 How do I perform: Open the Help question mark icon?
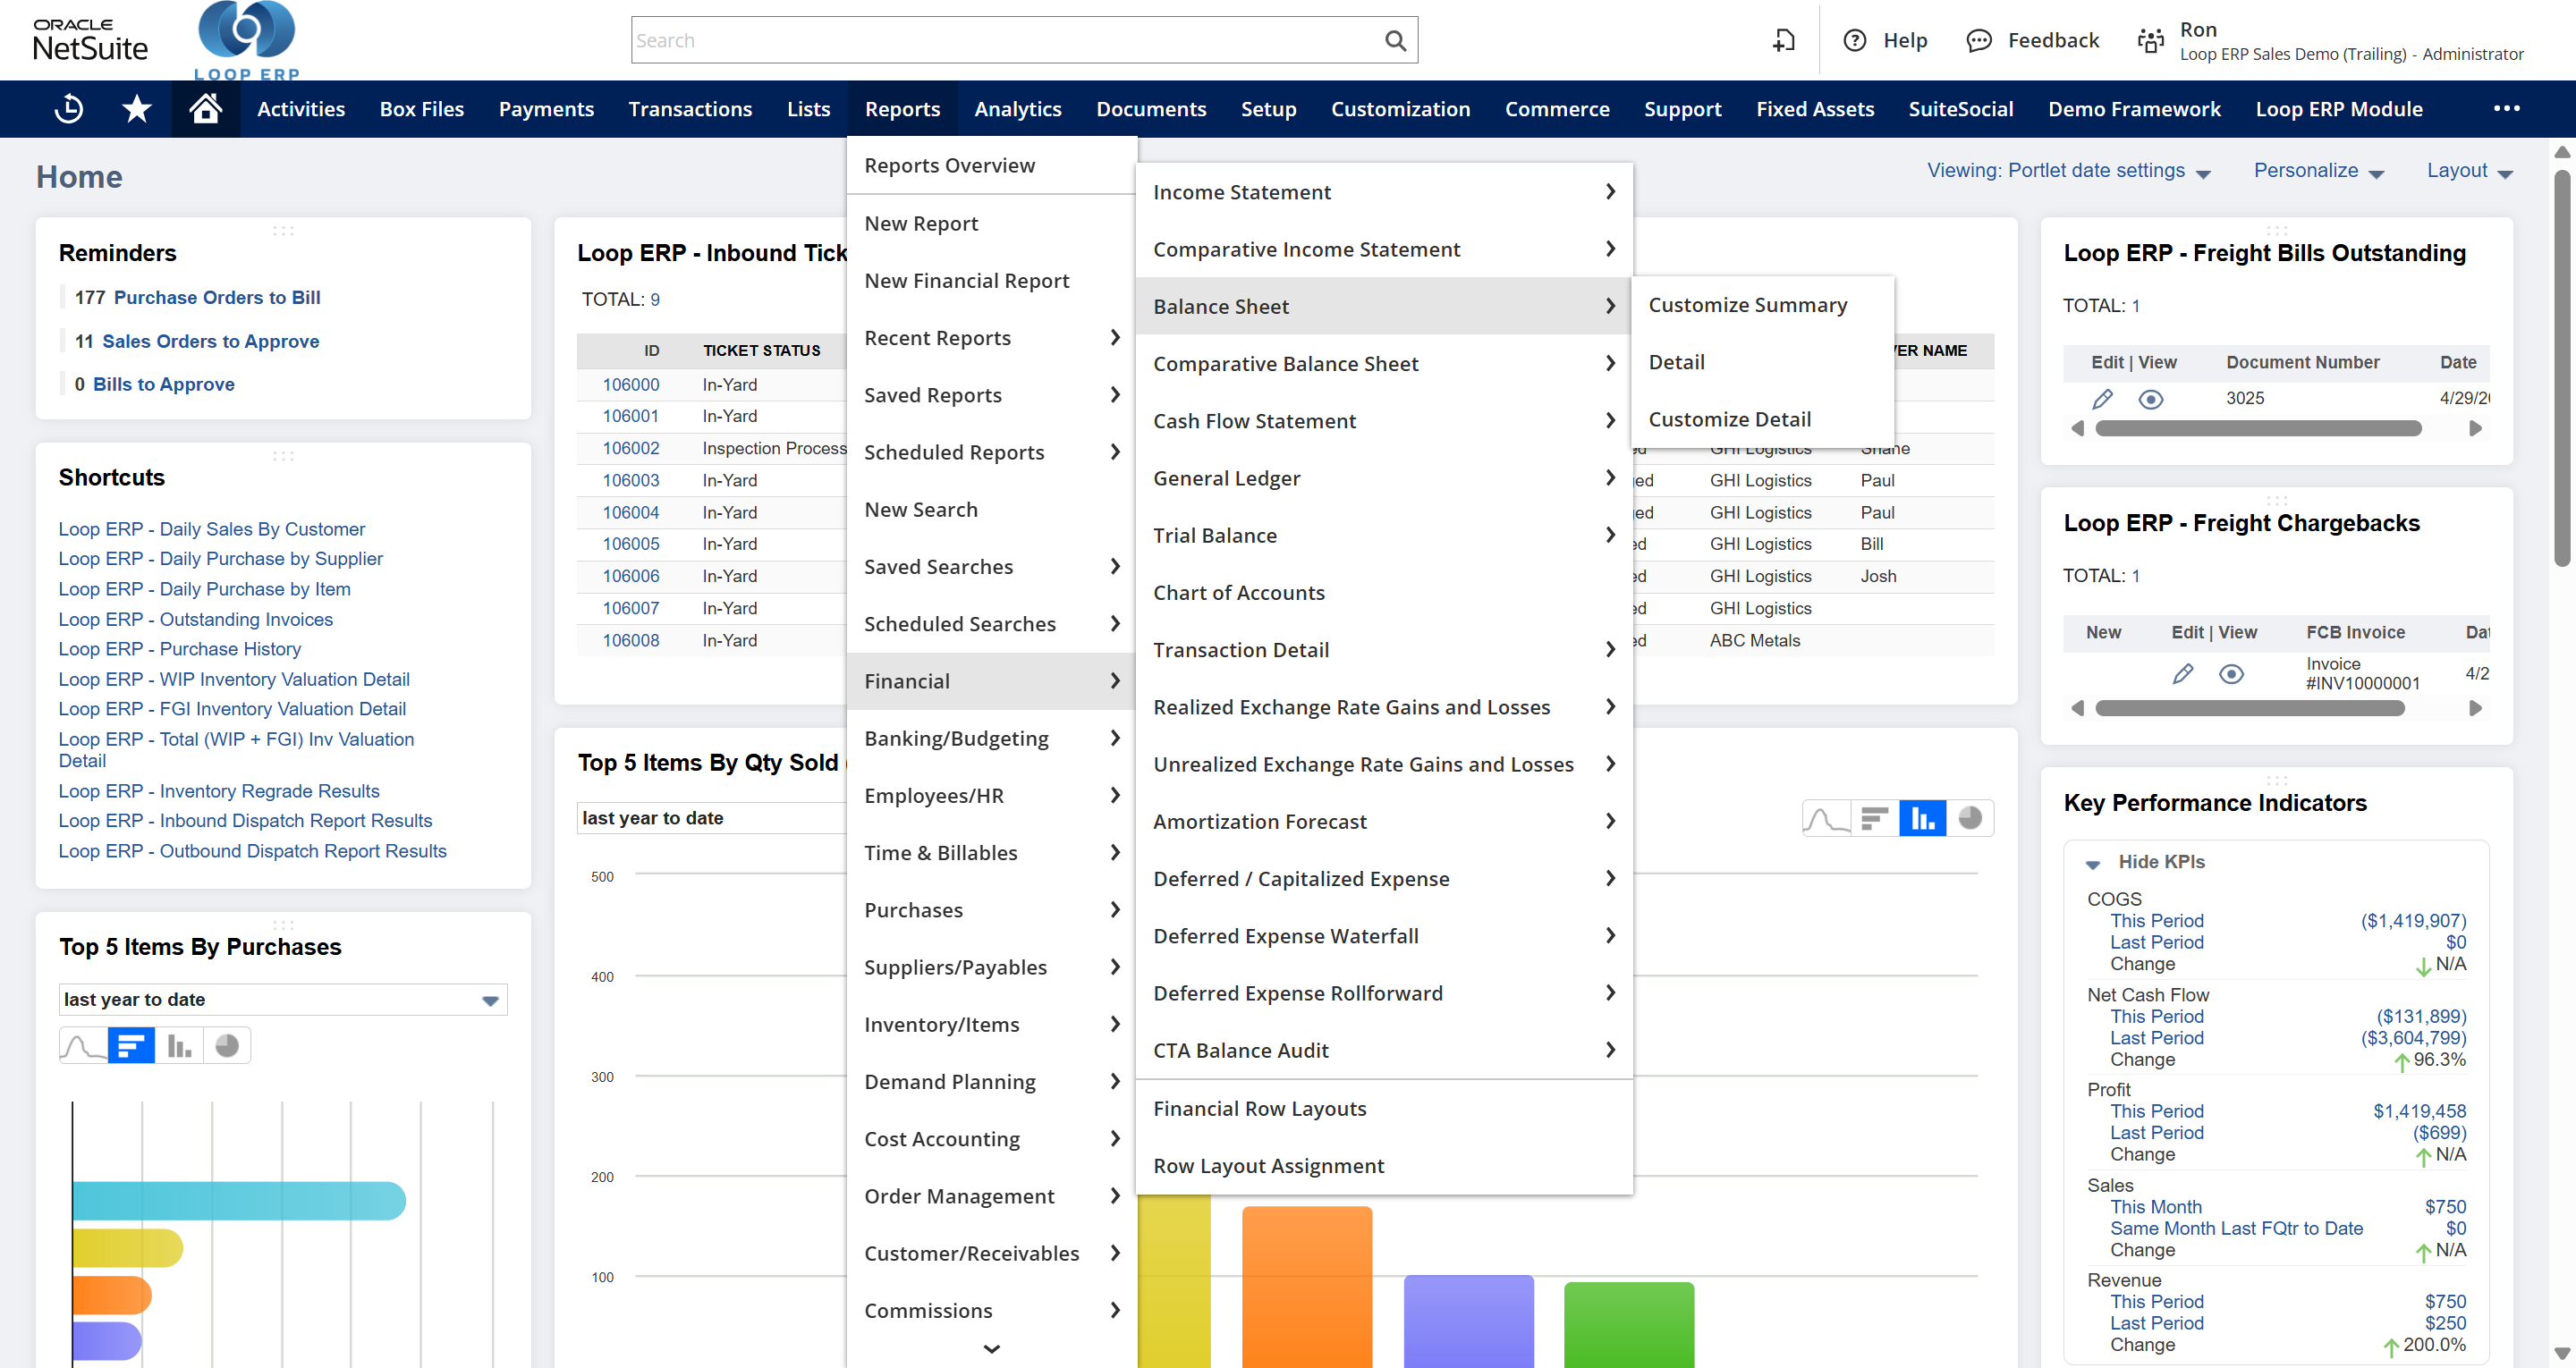1854,40
